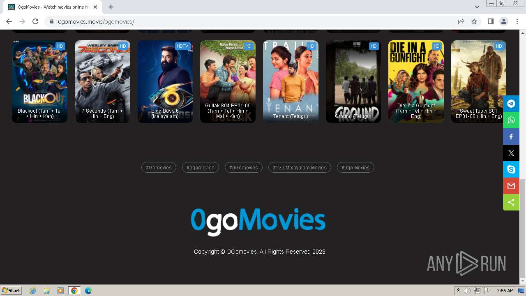526x296 pixels.
Task: Go forward to the next page
Action: (x=22, y=21)
